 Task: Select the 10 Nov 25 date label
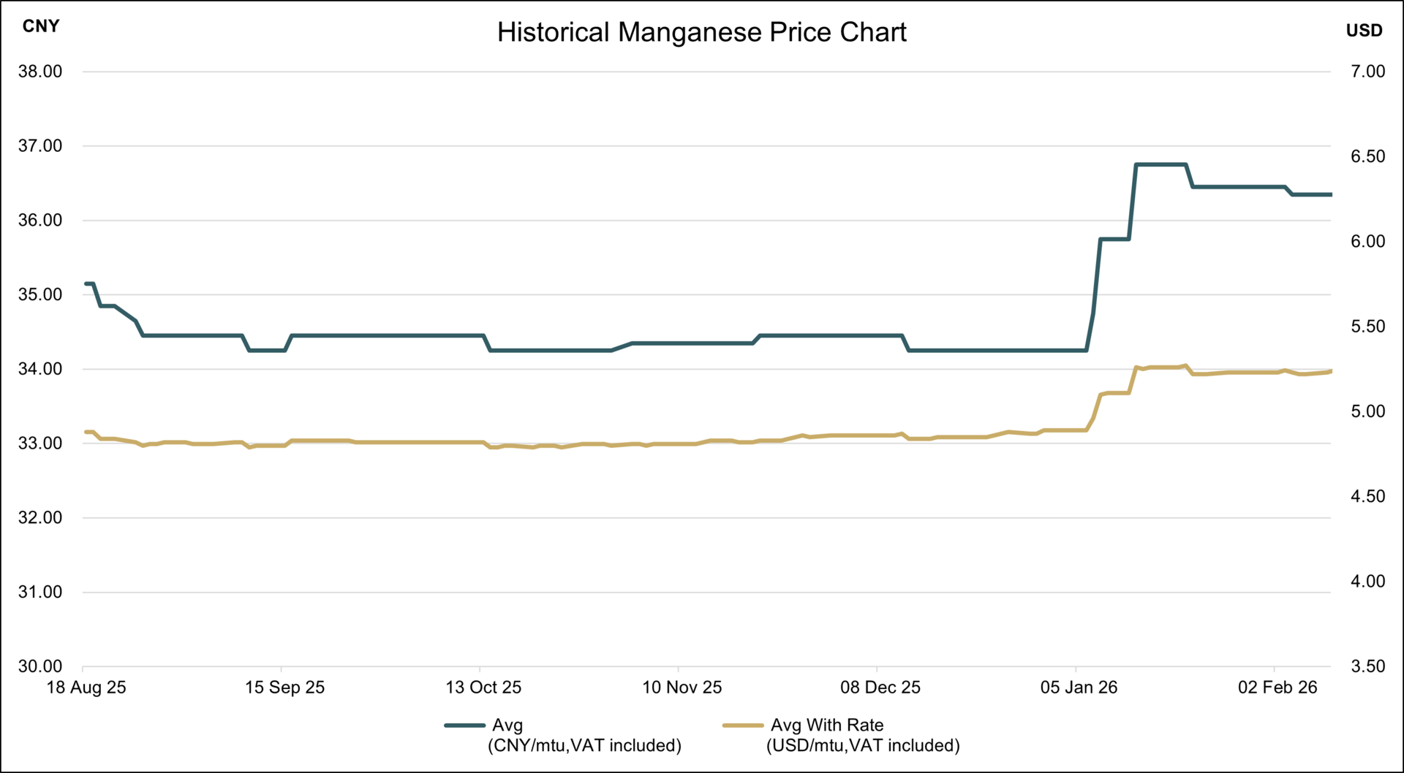682,688
